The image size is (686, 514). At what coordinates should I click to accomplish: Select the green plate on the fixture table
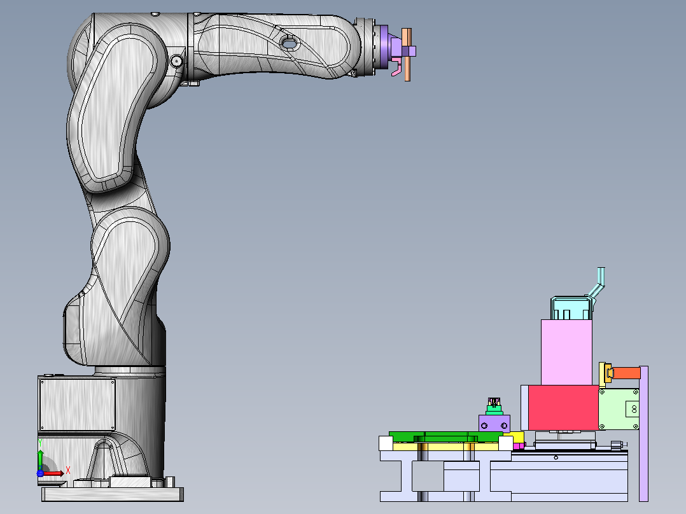click(x=446, y=436)
